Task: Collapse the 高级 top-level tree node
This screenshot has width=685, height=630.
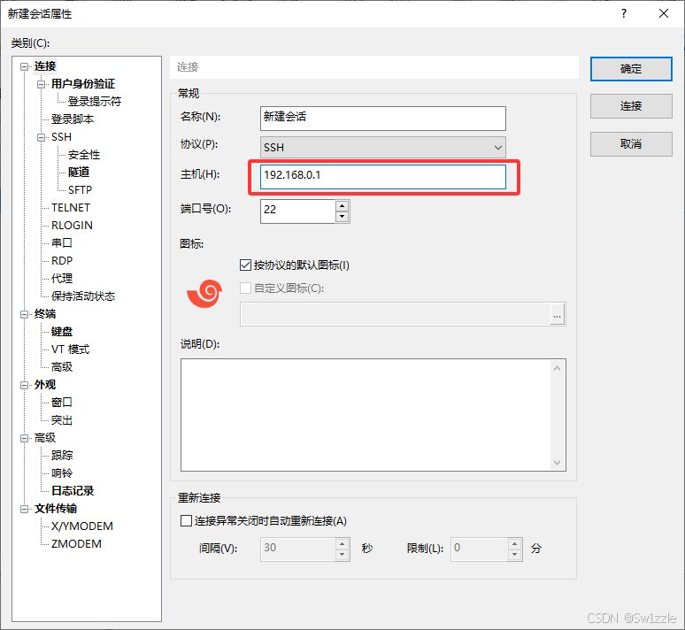Action: 24,439
